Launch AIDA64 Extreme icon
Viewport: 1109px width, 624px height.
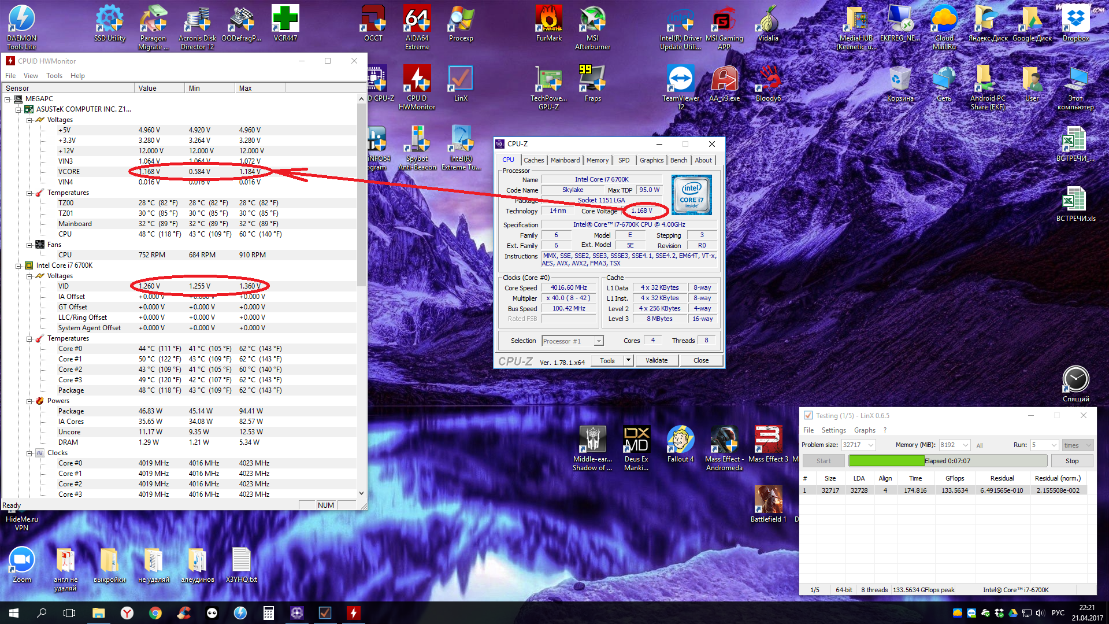417,27
